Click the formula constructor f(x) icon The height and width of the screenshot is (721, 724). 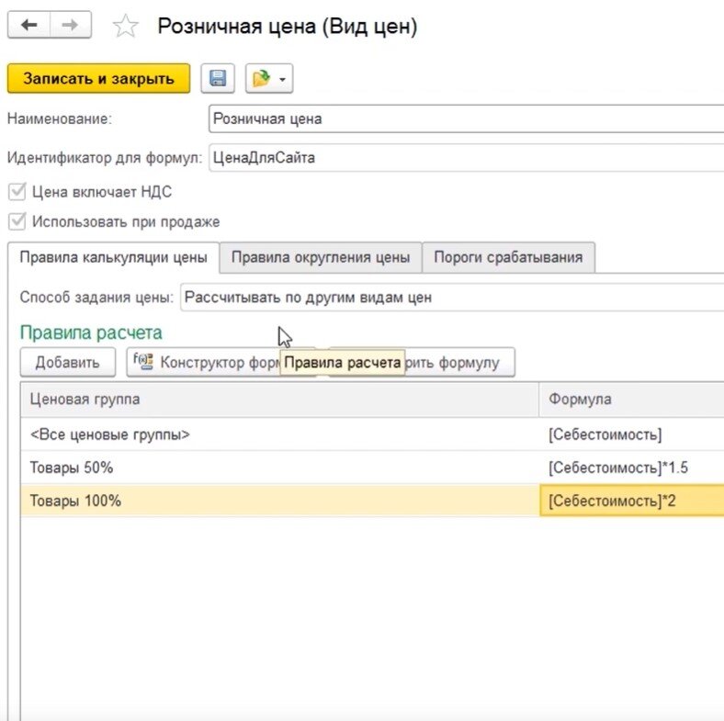(143, 362)
